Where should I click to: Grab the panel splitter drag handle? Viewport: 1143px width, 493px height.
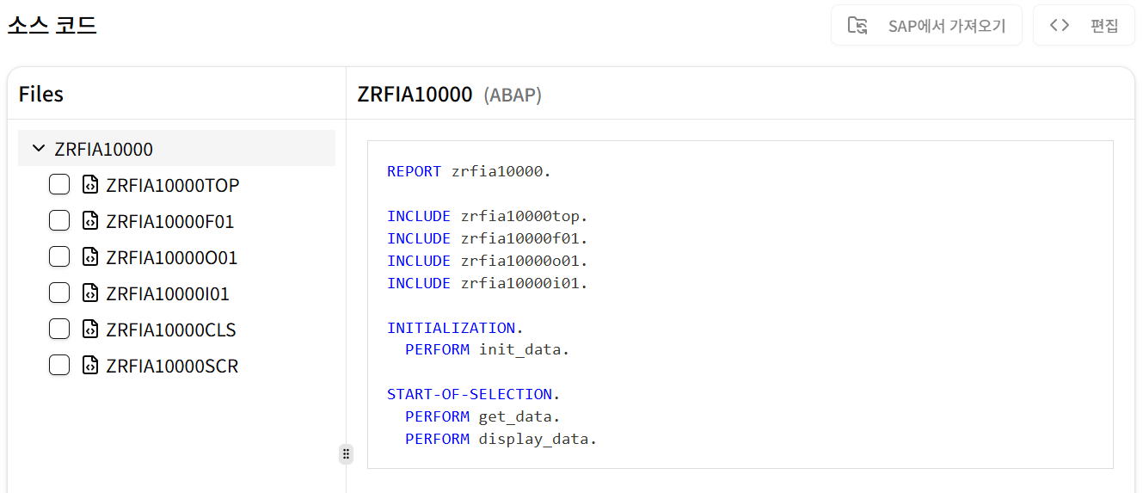346,454
